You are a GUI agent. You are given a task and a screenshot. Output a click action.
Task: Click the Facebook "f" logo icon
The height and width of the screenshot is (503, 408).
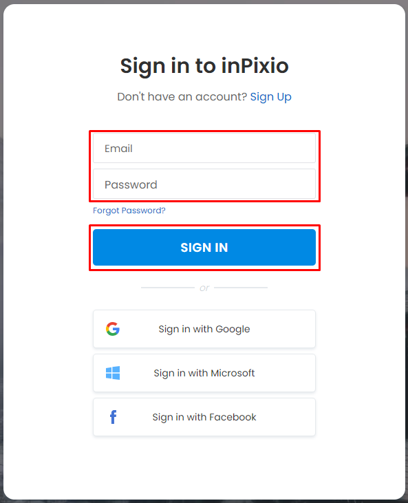pos(113,417)
